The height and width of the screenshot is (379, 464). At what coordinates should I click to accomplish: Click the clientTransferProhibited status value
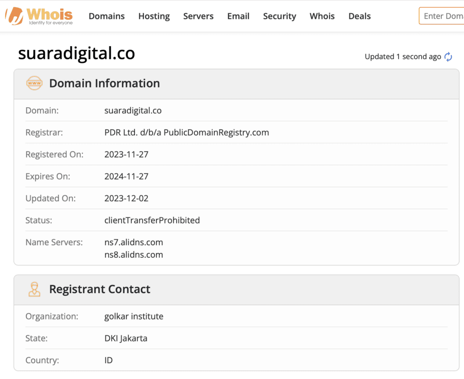click(x=152, y=220)
